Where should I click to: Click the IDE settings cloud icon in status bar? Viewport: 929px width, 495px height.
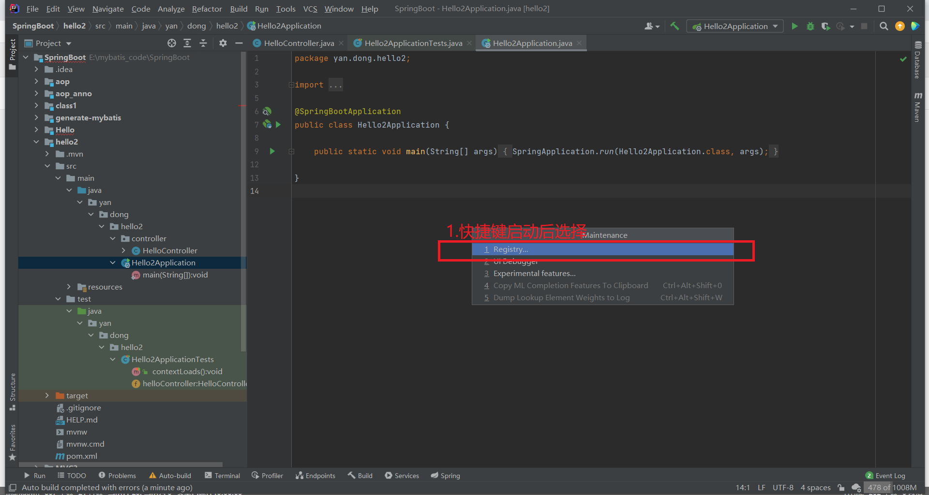(856, 487)
